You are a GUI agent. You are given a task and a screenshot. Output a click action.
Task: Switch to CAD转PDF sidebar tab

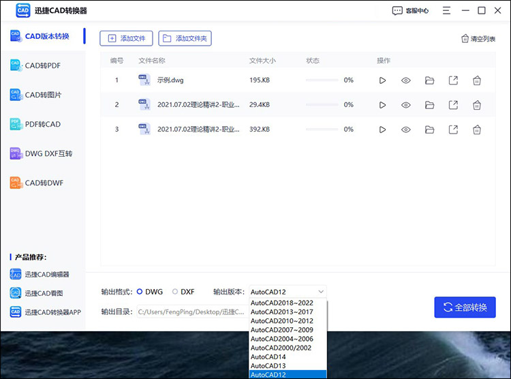click(x=43, y=65)
